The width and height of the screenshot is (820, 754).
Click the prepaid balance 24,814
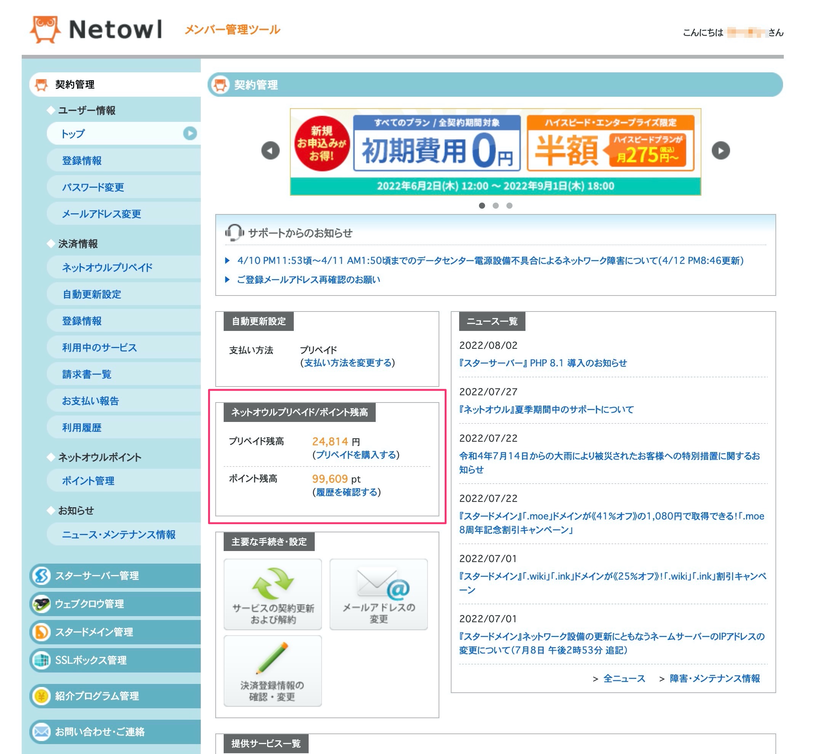(330, 441)
